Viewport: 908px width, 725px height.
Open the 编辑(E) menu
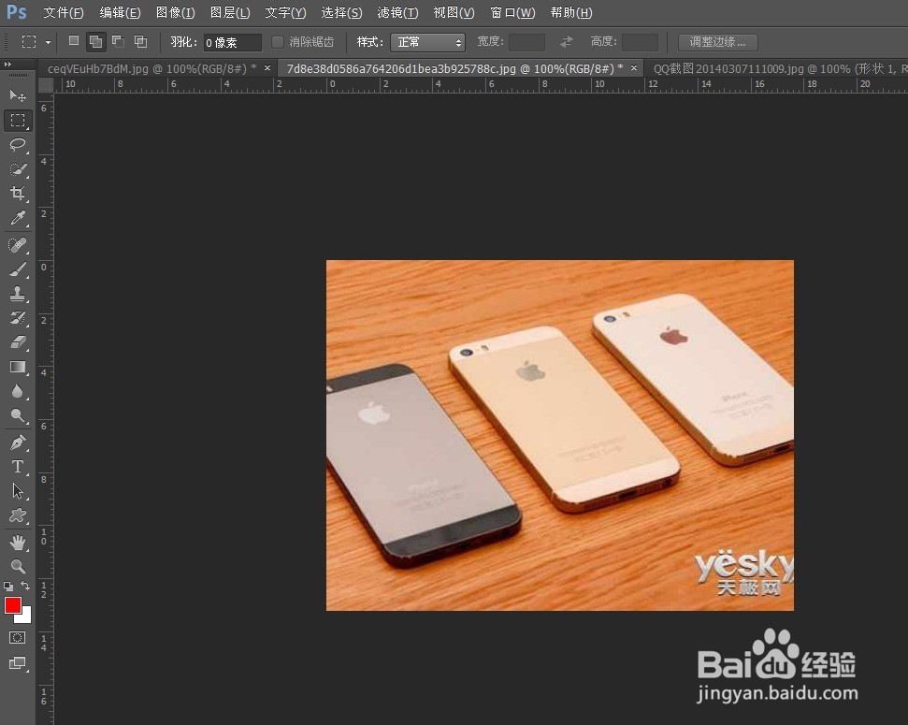click(120, 12)
